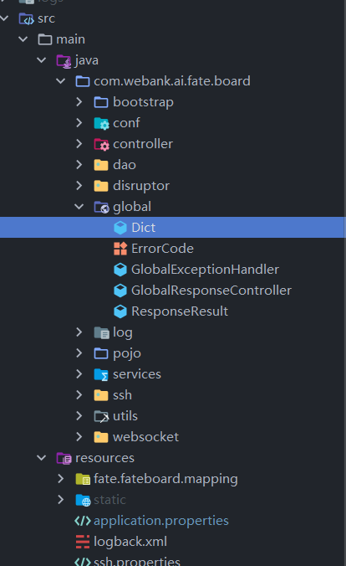
Task: Click the Dict class icon
Action: [x=120, y=228]
